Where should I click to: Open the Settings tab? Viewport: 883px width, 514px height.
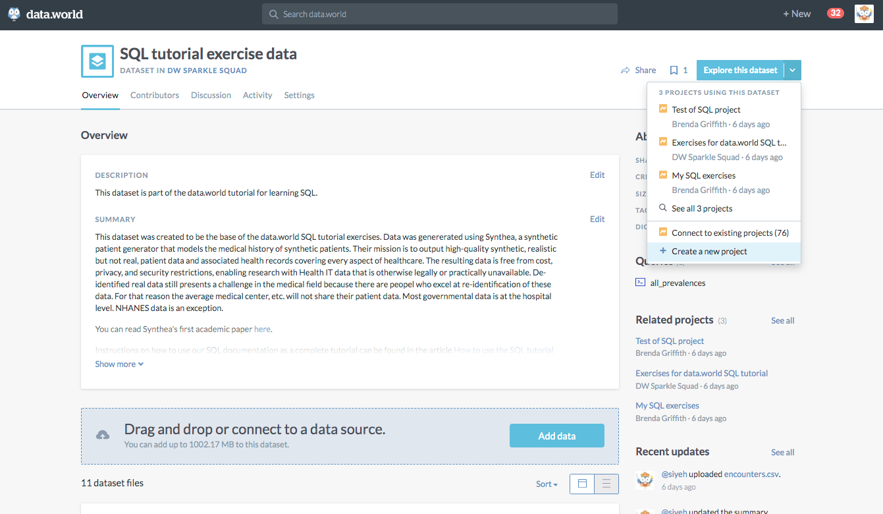click(299, 95)
